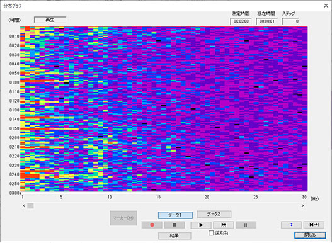This screenshot has height=243, width=332.
Task: Click the fast-forward skip button
Action: pos(224,225)
